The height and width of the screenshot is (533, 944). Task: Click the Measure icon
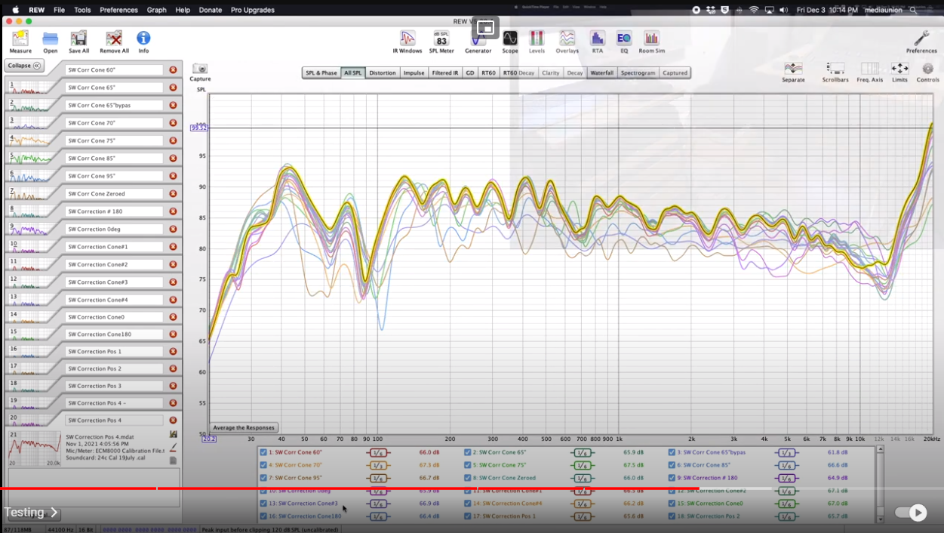tap(20, 39)
